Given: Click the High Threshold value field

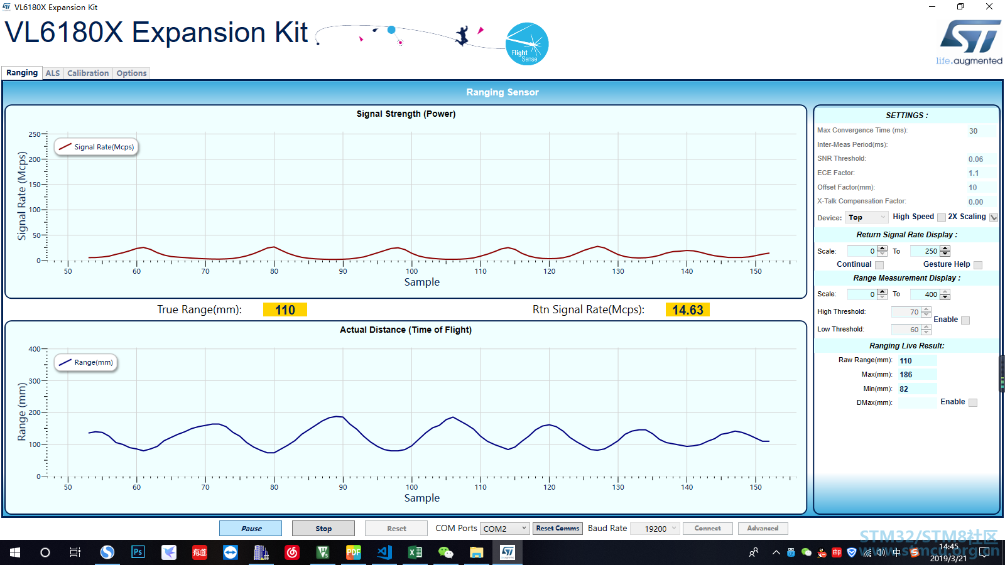Looking at the screenshot, I should tap(906, 312).
